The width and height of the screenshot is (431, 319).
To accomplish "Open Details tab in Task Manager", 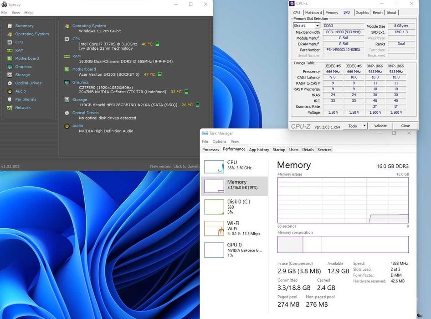I will point(308,150).
